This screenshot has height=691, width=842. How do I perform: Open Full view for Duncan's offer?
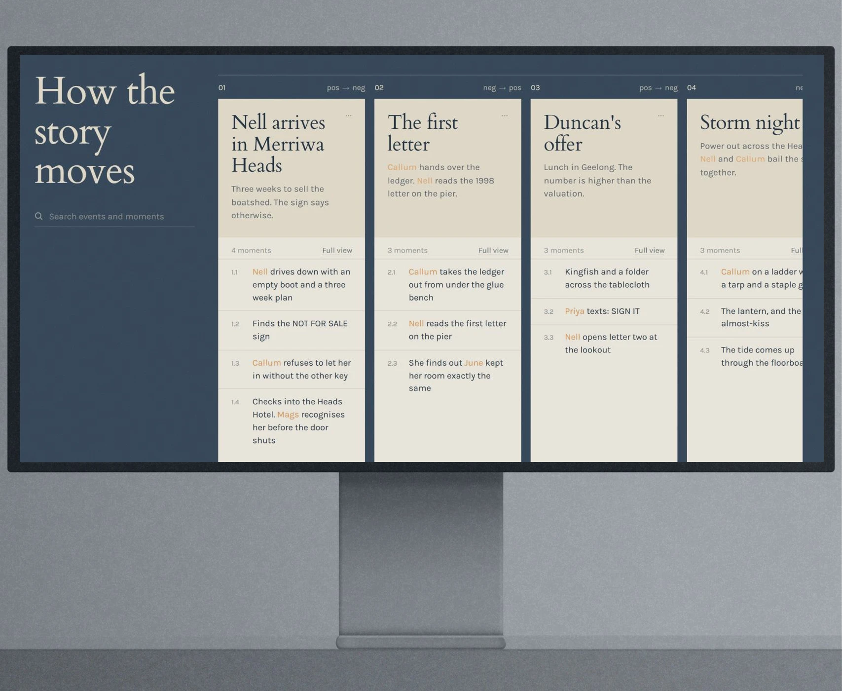coord(650,250)
